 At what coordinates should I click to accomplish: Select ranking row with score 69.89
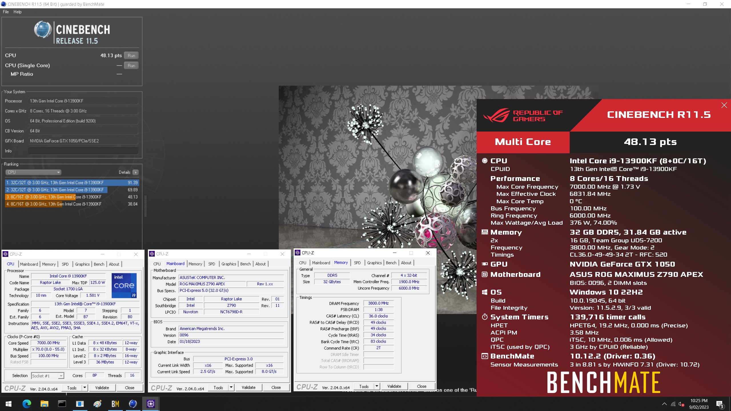[x=72, y=190]
